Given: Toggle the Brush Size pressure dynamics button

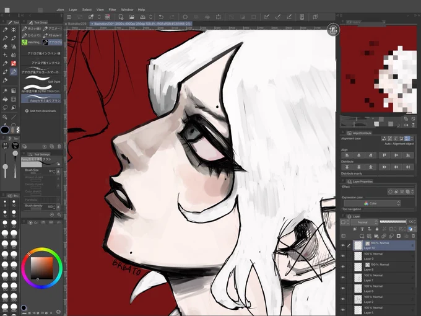Looking at the screenshot, I should click(x=58, y=171).
